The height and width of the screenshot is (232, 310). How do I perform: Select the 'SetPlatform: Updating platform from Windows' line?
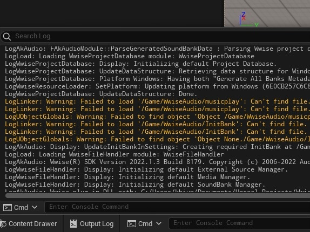point(157,86)
